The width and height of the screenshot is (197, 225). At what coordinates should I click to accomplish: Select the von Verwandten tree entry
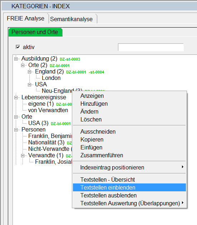pos(48,110)
